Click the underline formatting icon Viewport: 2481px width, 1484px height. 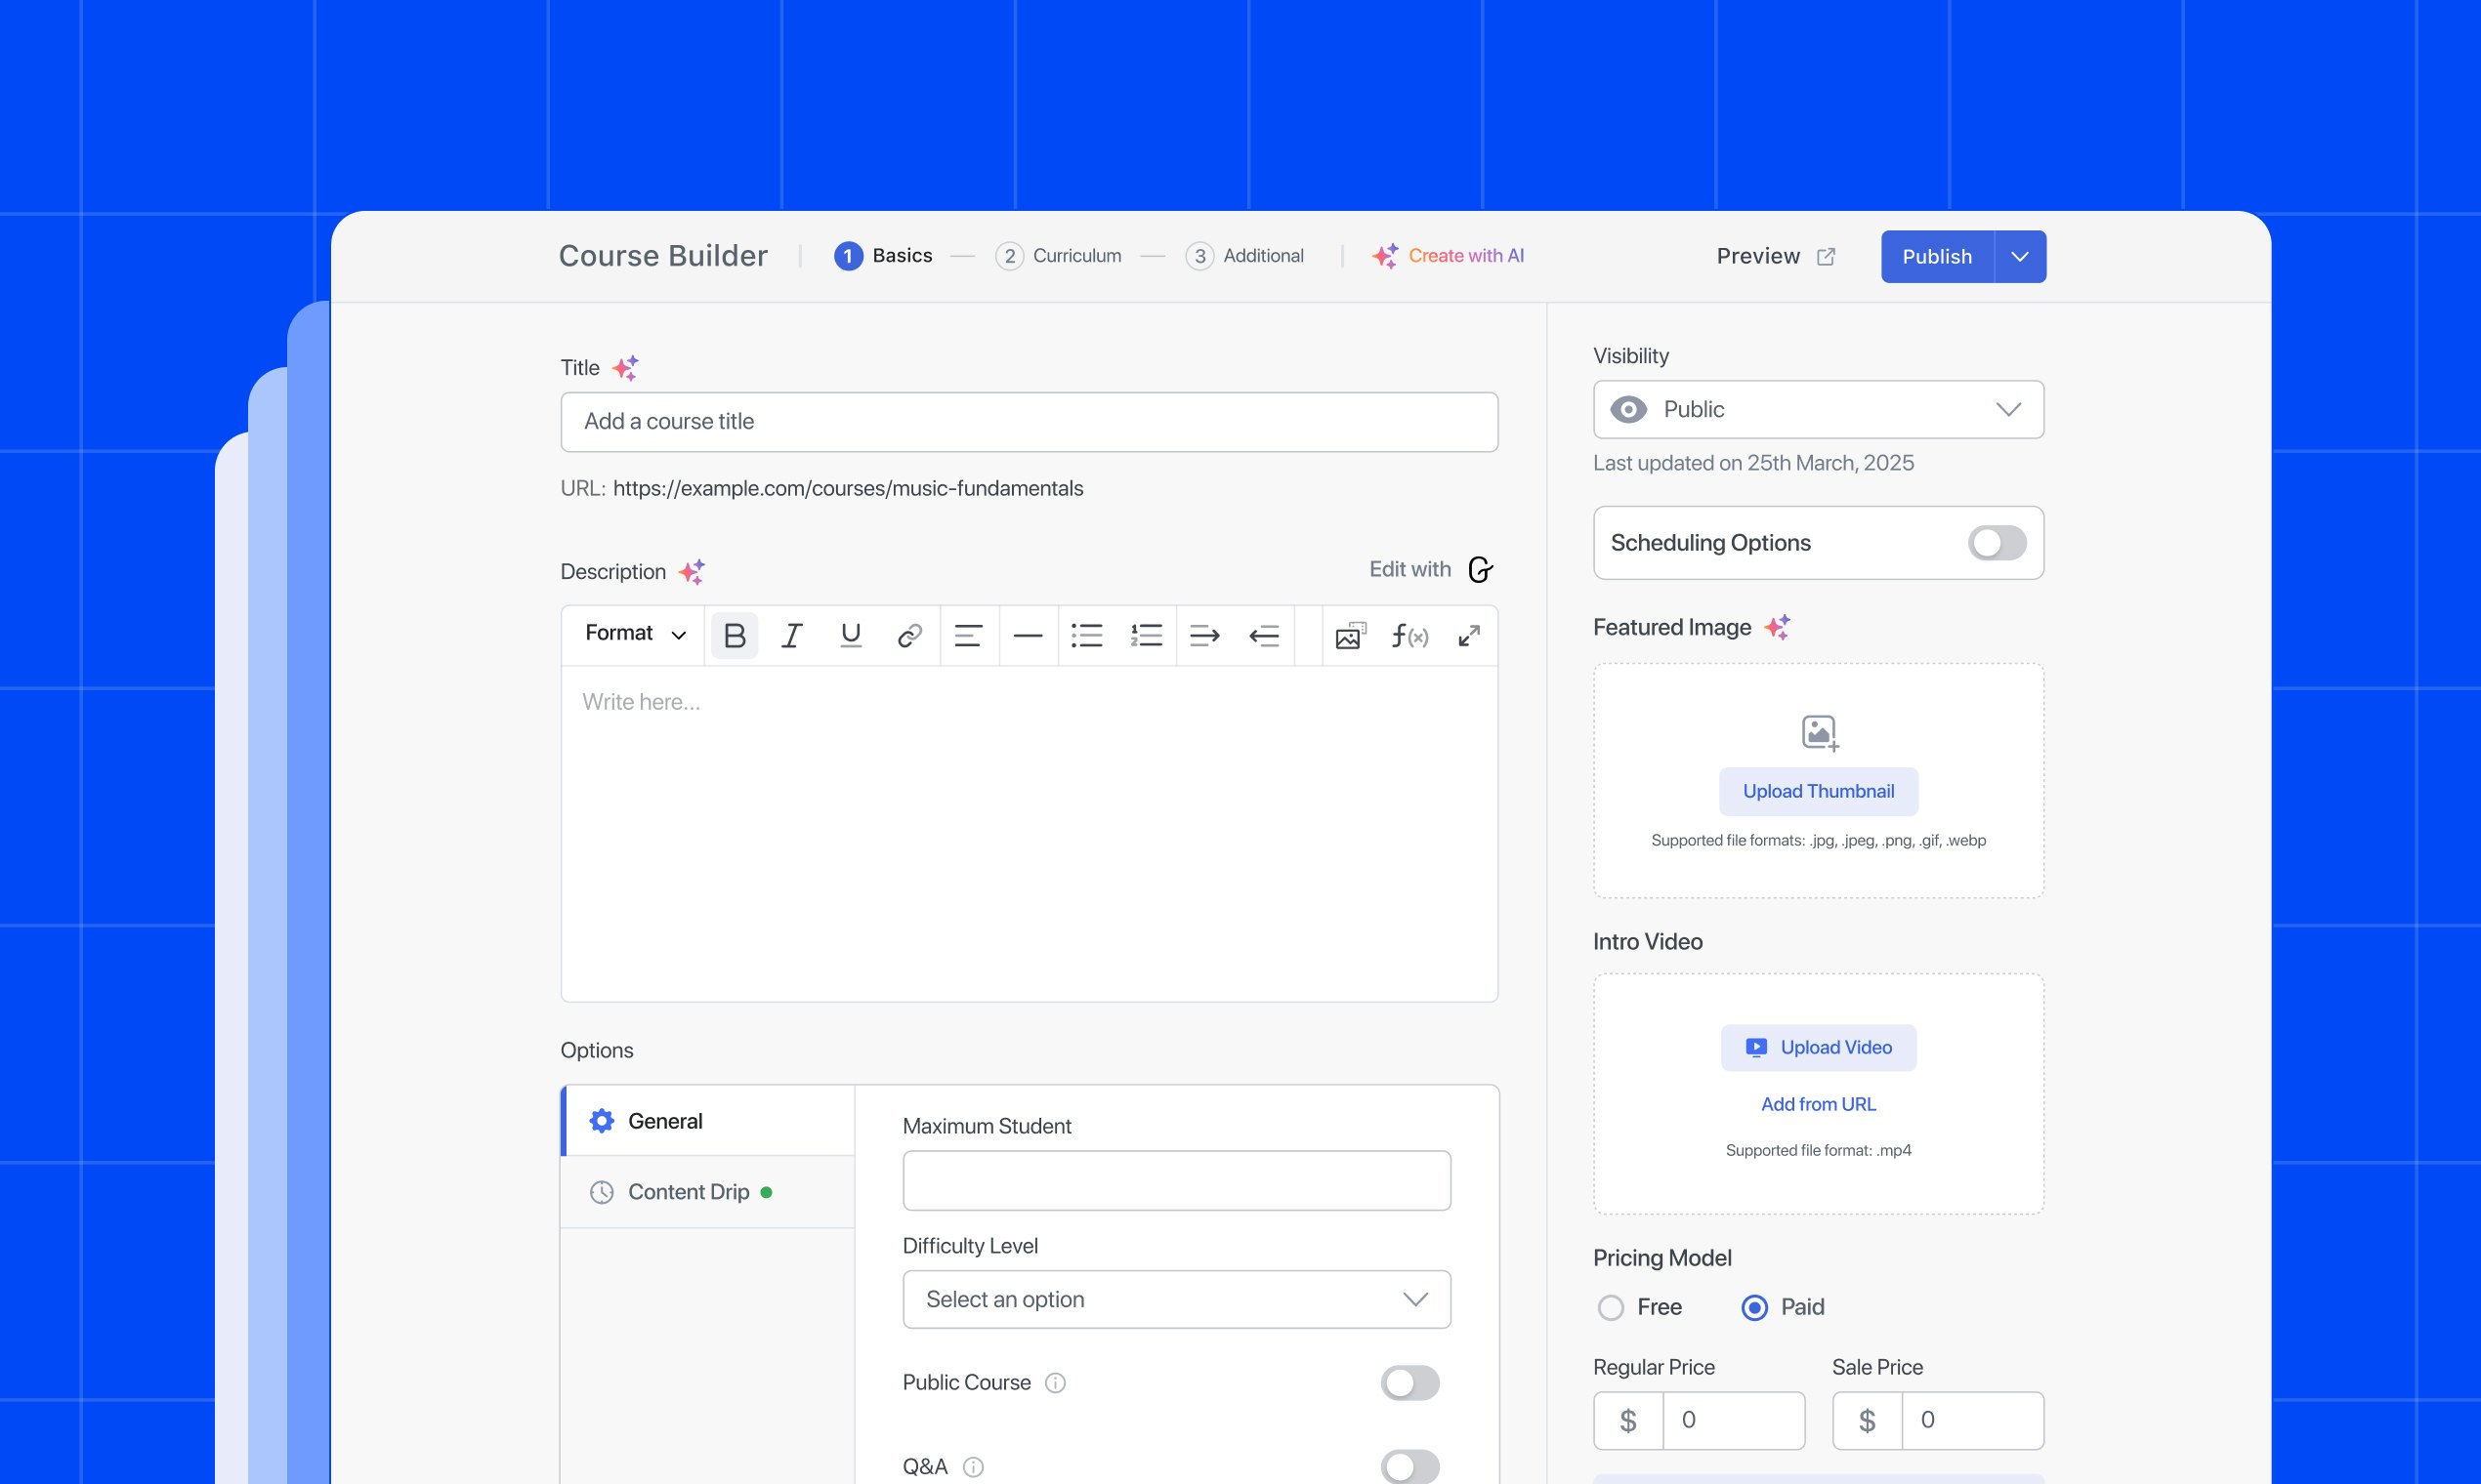click(851, 635)
